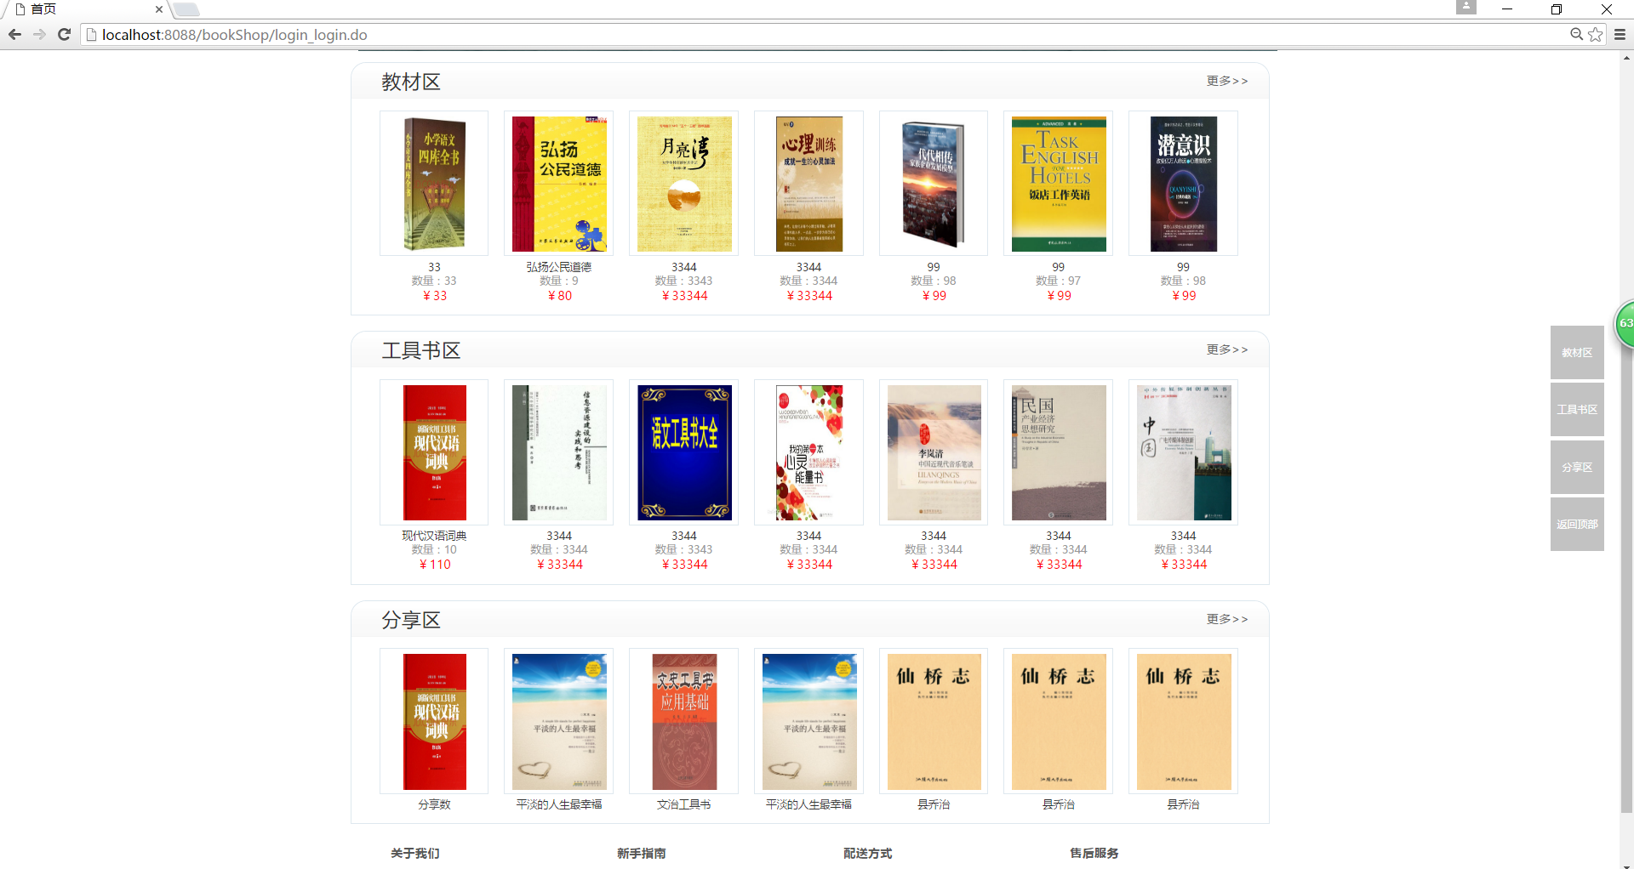The width and height of the screenshot is (1634, 869).
Task: Open the 李岚清 book cover
Action: point(934,452)
